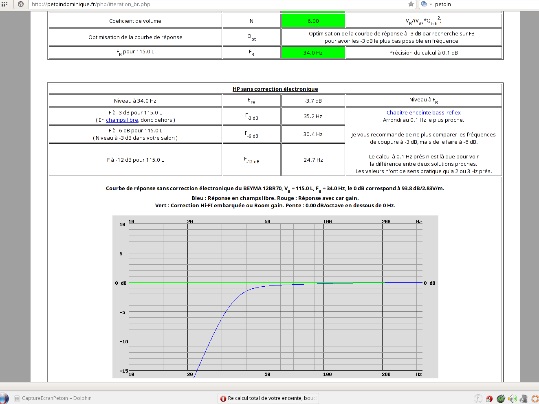Click the orange lifebuoy help icon

point(535,399)
